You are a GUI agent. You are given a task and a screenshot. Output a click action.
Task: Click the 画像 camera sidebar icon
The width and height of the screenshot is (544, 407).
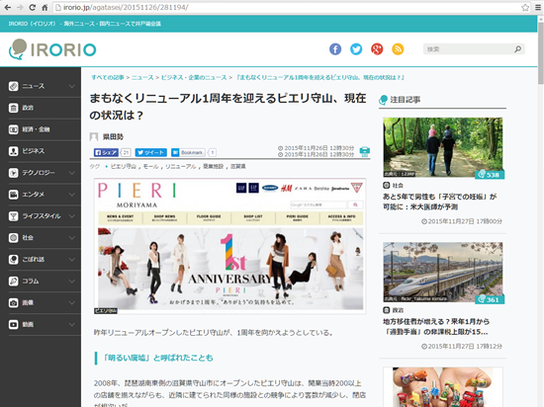14,302
